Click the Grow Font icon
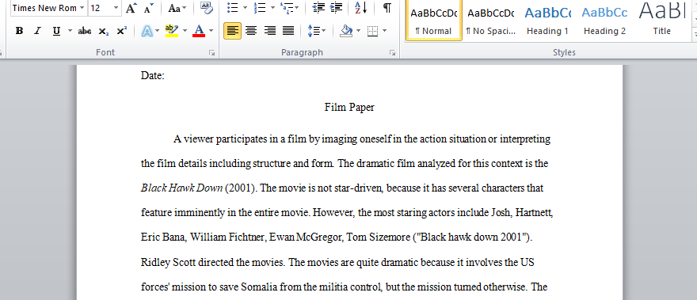 (131, 8)
